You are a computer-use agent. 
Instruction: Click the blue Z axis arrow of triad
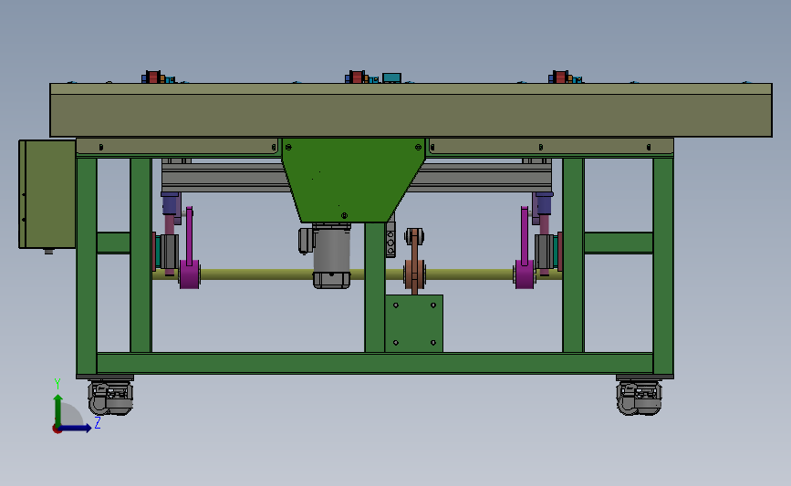click(x=76, y=428)
